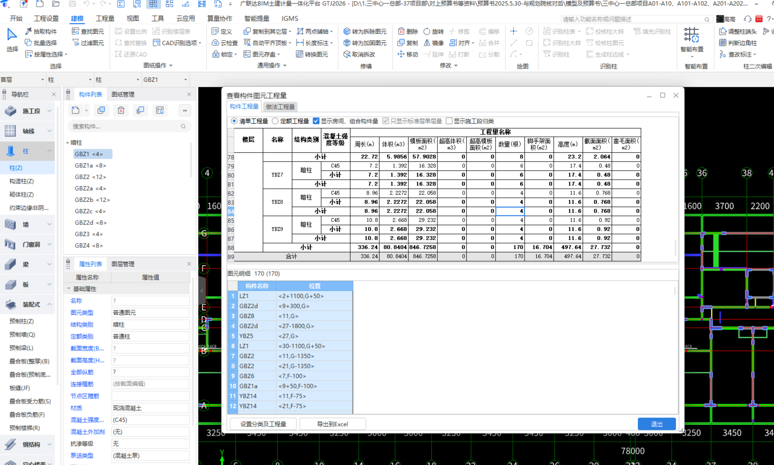The width and height of the screenshot is (774, 465).
Task: Switch to 做法工程量 tab
Action: click(280, 107)
